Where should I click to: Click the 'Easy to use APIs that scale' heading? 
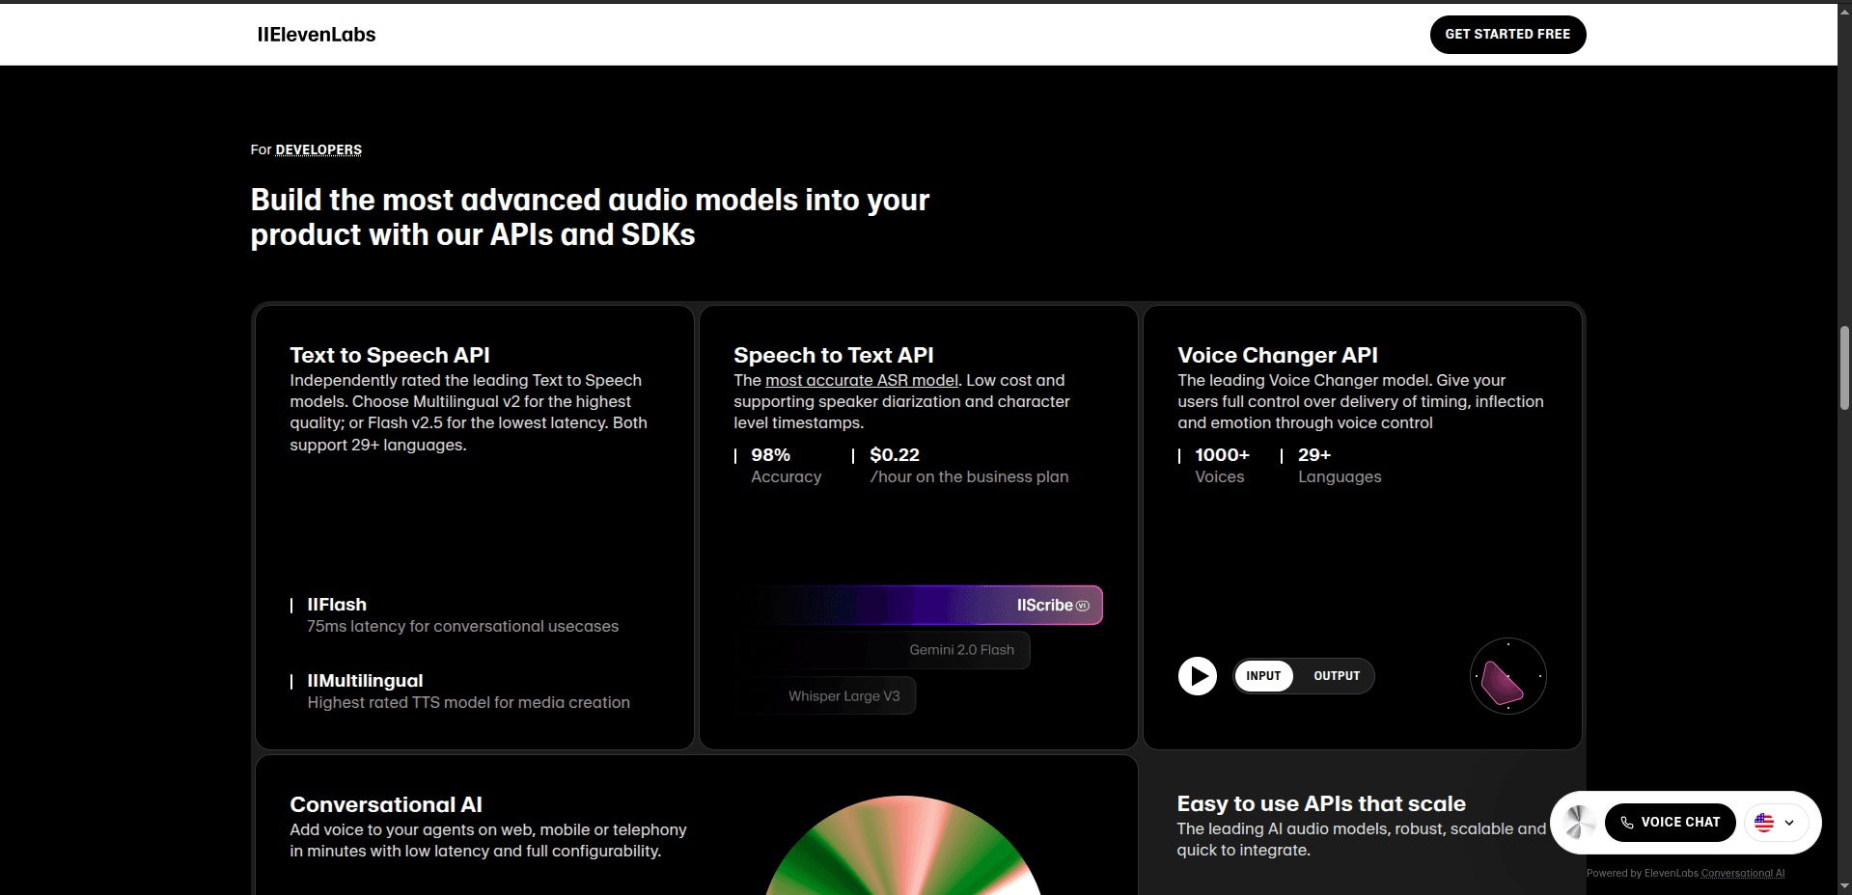click(x=1321, y=803)
